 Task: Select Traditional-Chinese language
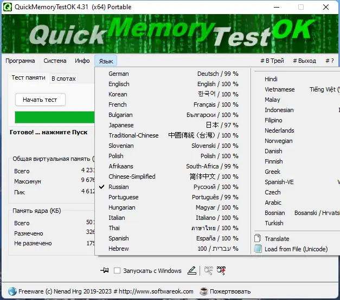pos(173,135)
